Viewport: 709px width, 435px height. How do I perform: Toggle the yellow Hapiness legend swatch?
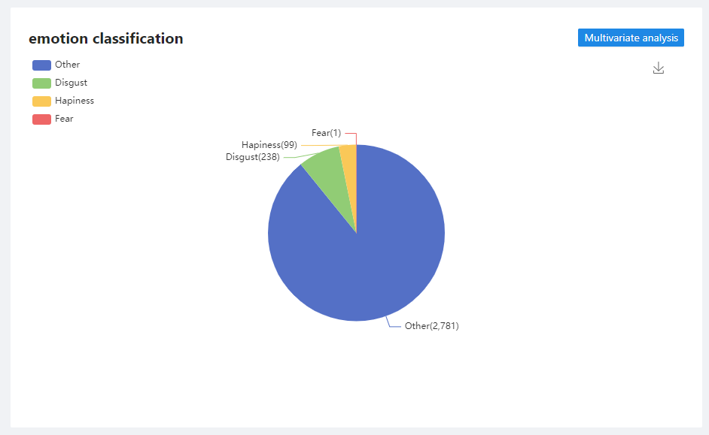pyautogui.click(x=41, y=101)
